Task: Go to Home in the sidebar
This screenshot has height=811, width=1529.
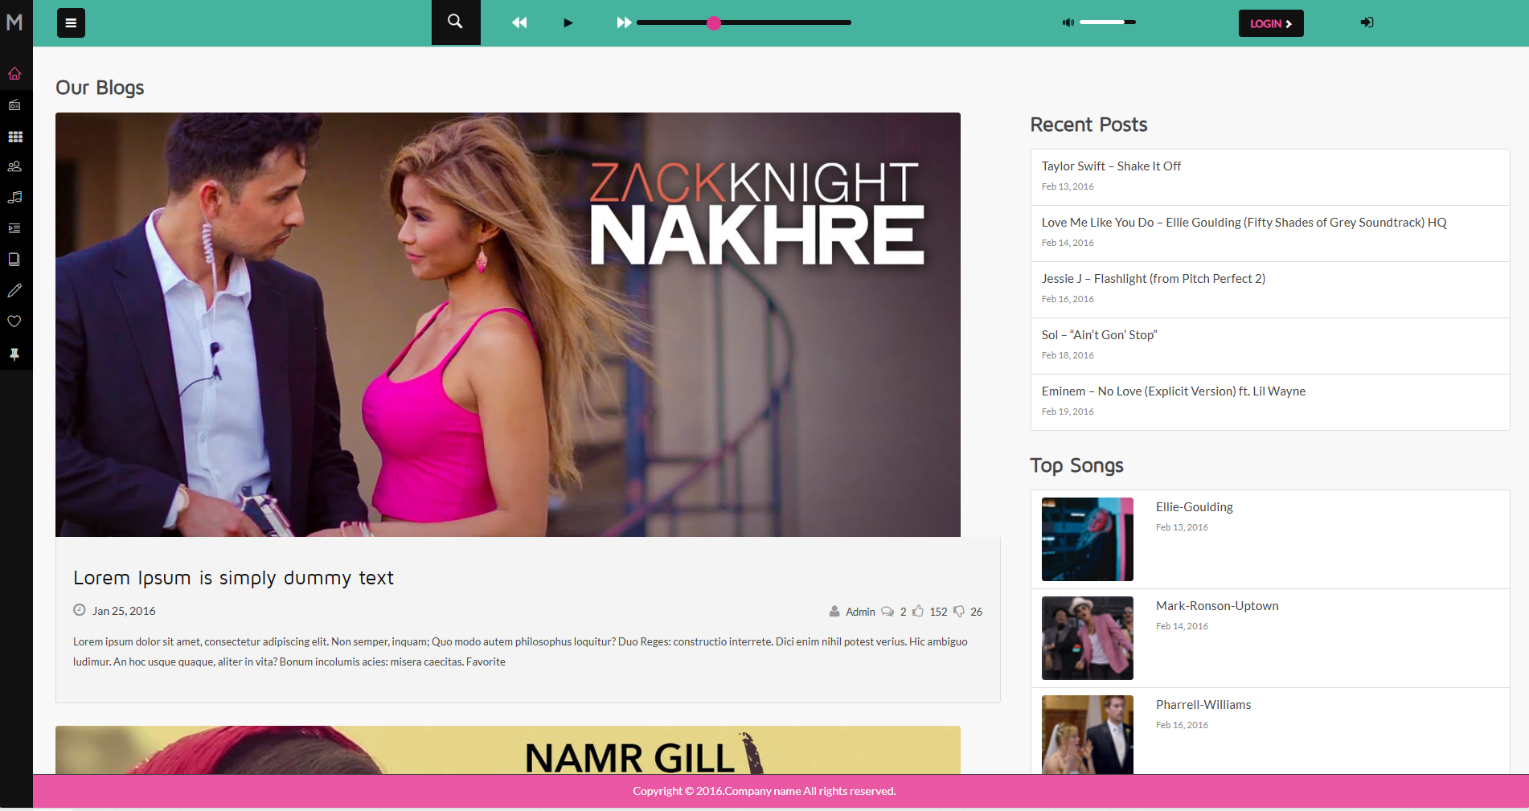Action: (x=14, y=74)
